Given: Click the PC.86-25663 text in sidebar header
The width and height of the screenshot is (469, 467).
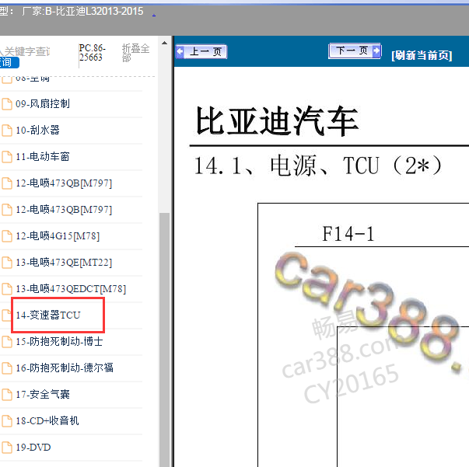Looking at the screenshot, I should [92, 53].
